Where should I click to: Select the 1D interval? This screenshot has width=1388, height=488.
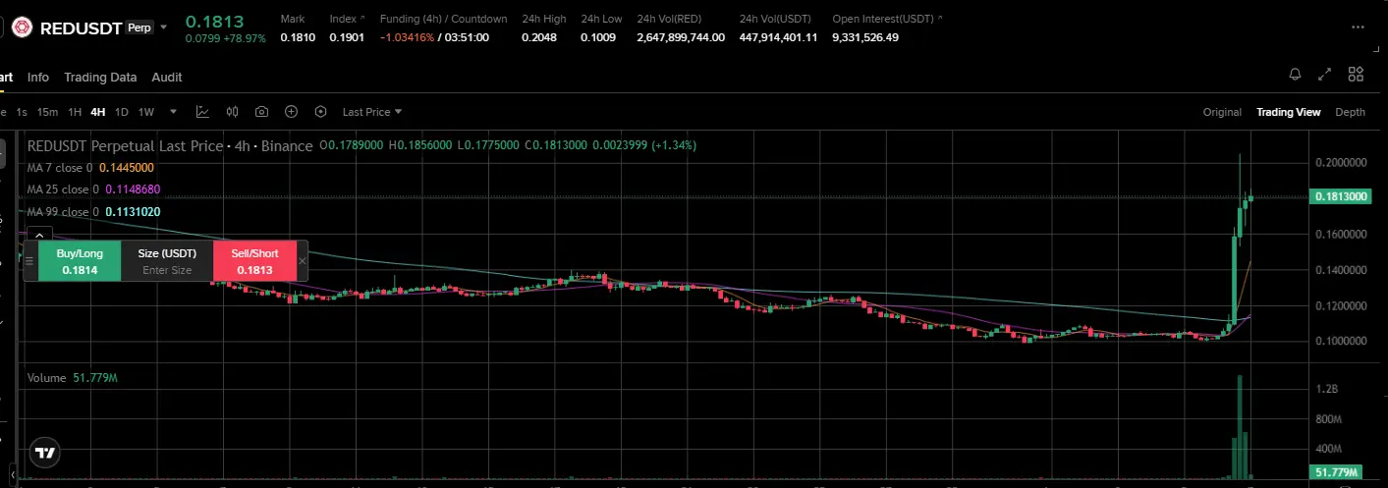point(122,112)
